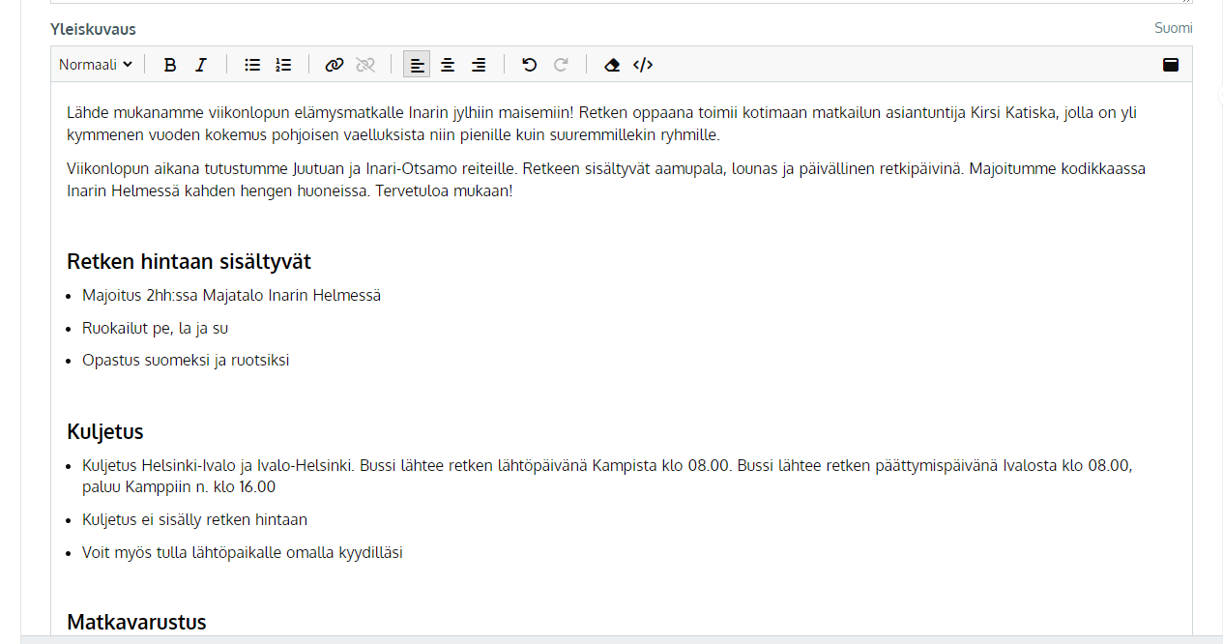Click the heading 'Retken hintaan sisältyvät'
This screenshot has height=644, width=1223.
(189, 261)
